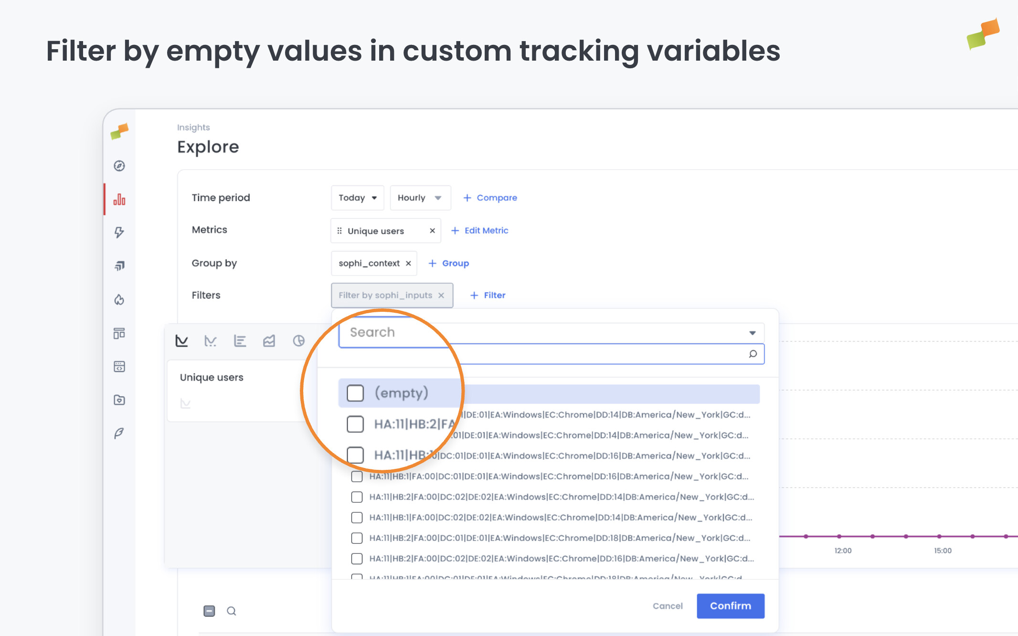1018x636 pixels.
Task: Select the dashed line chart type
Action: (211, 341)
